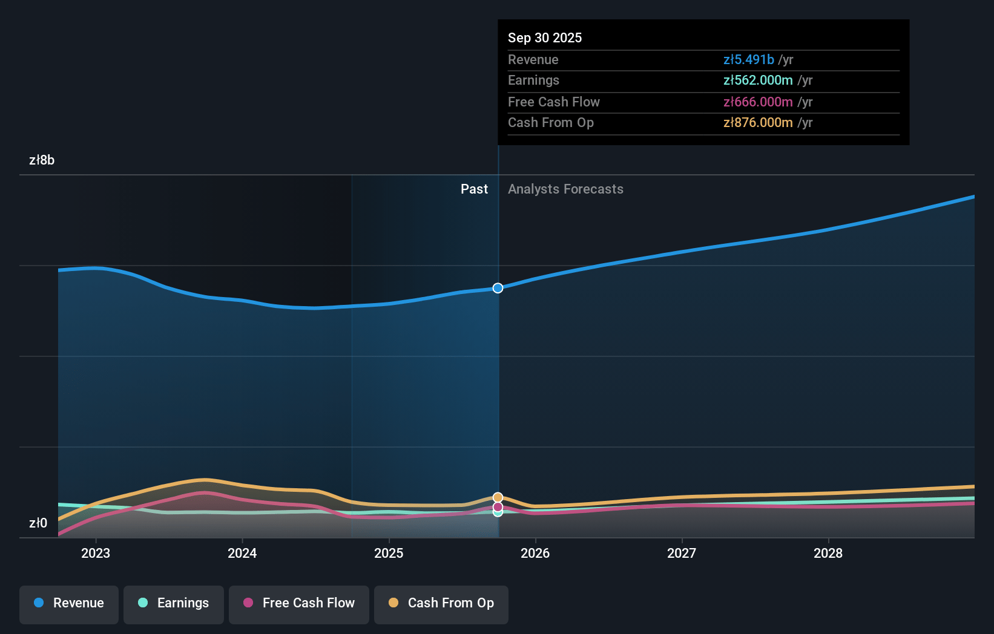The height and width of the screenshot is (634, 994).
Task: Select the 2024 x-axis label
Action: [x=242, y=554]
